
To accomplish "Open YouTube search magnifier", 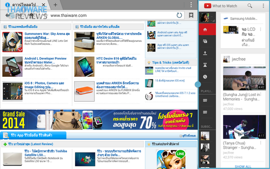I will pyautogui.click(x=250, y=5).
